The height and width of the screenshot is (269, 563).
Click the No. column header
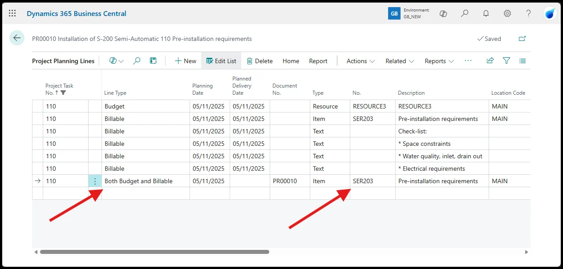(x=357, y=93)
